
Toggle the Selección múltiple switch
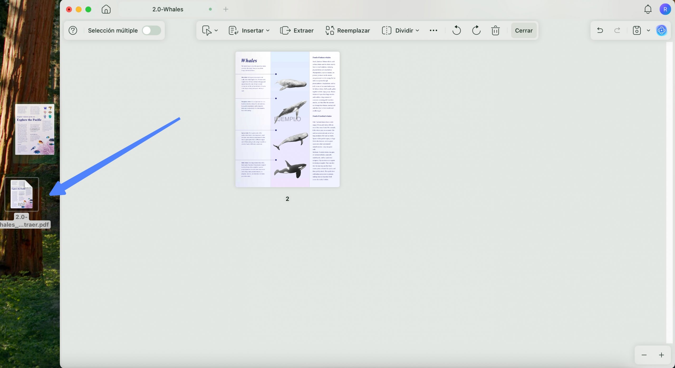tap(151, 30)
